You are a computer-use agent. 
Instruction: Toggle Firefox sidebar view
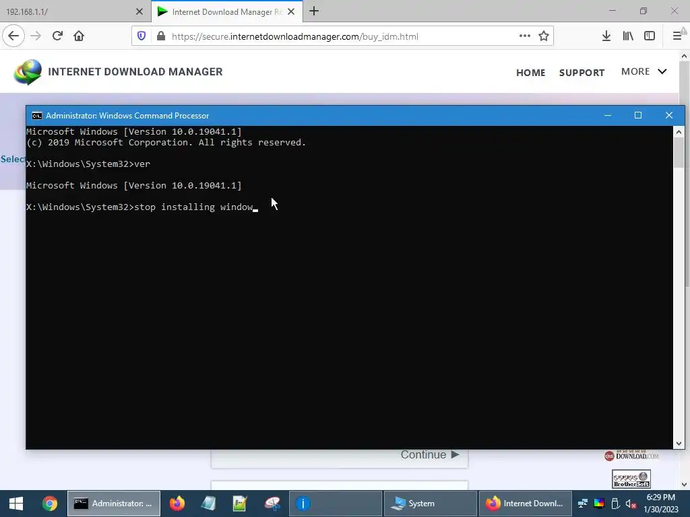[x=650, y=36]
